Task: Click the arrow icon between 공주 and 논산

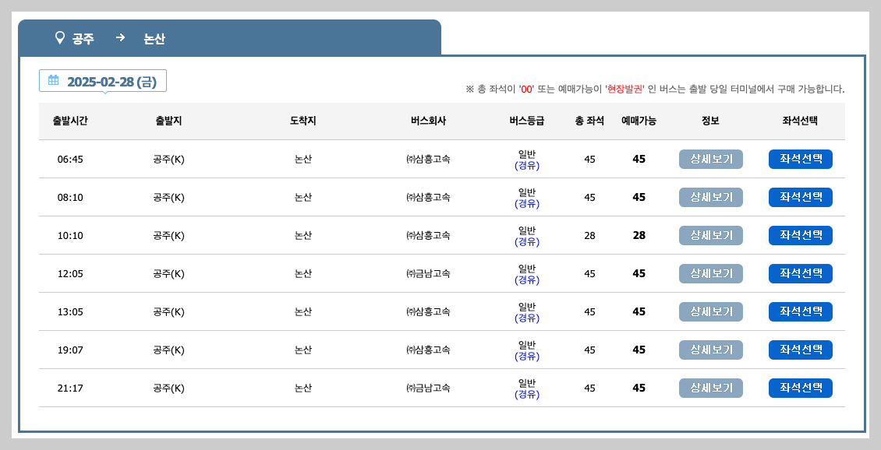Action: [x=120, y=38]
